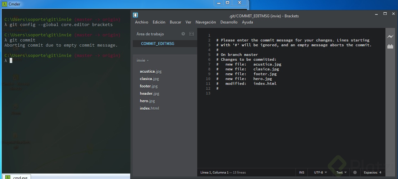
Task: Open the Edición menu
Action: [159, 22]
